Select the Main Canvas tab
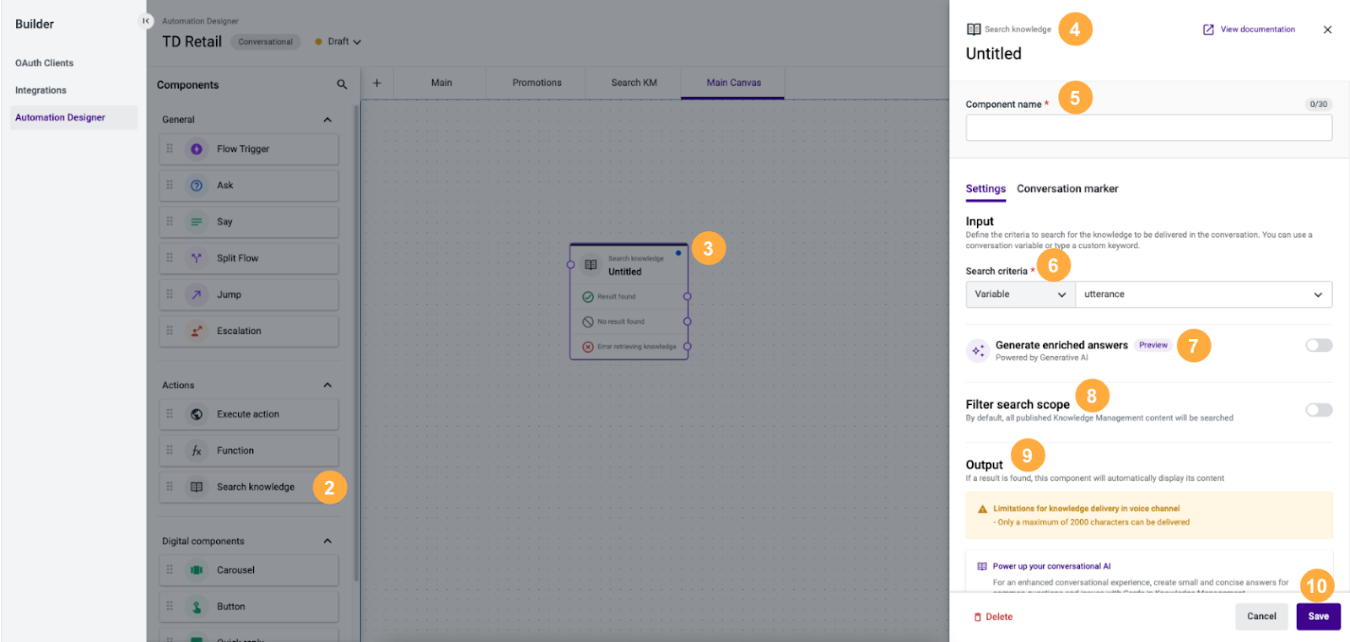 point(733,83)
